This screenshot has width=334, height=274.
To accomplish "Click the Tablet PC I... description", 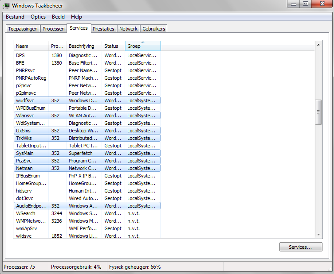I will 83,146.
